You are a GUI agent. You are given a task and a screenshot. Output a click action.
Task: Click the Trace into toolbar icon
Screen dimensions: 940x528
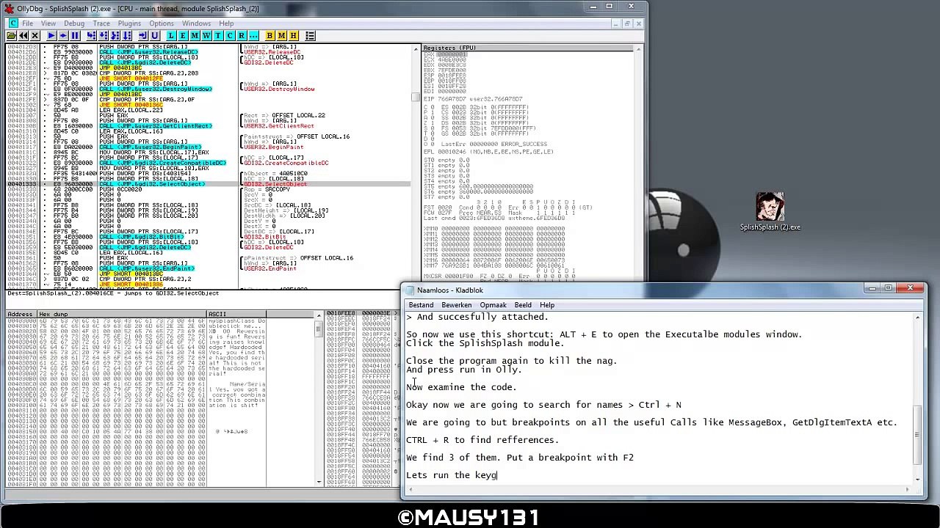[x=115, y=36]
